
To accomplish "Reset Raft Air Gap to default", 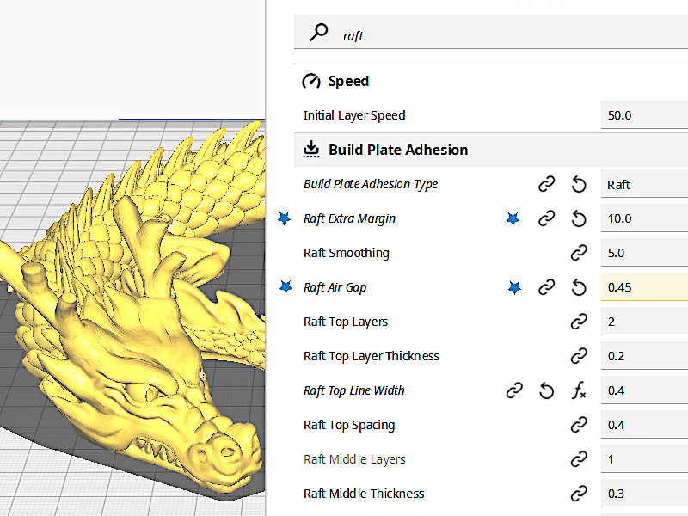I will 579,287.
